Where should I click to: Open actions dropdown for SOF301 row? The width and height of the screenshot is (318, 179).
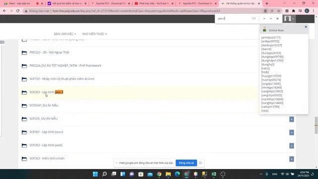coord(292,133)
